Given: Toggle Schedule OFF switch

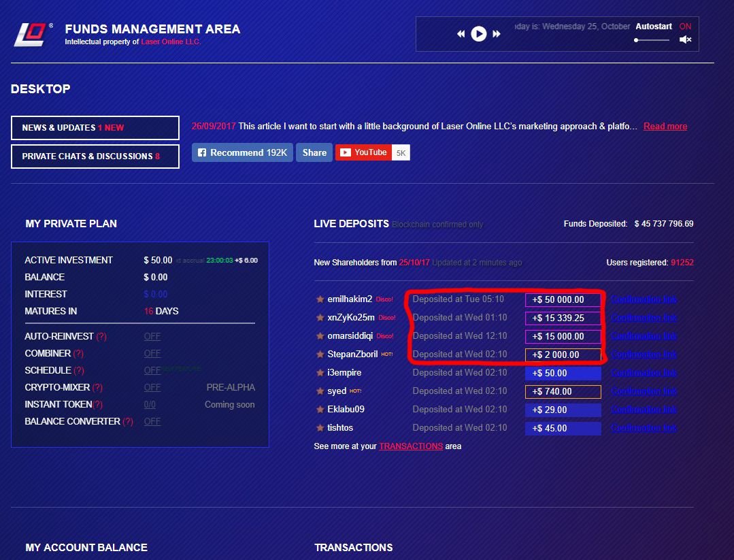Looking at the screenshot, I should point(152,370).
